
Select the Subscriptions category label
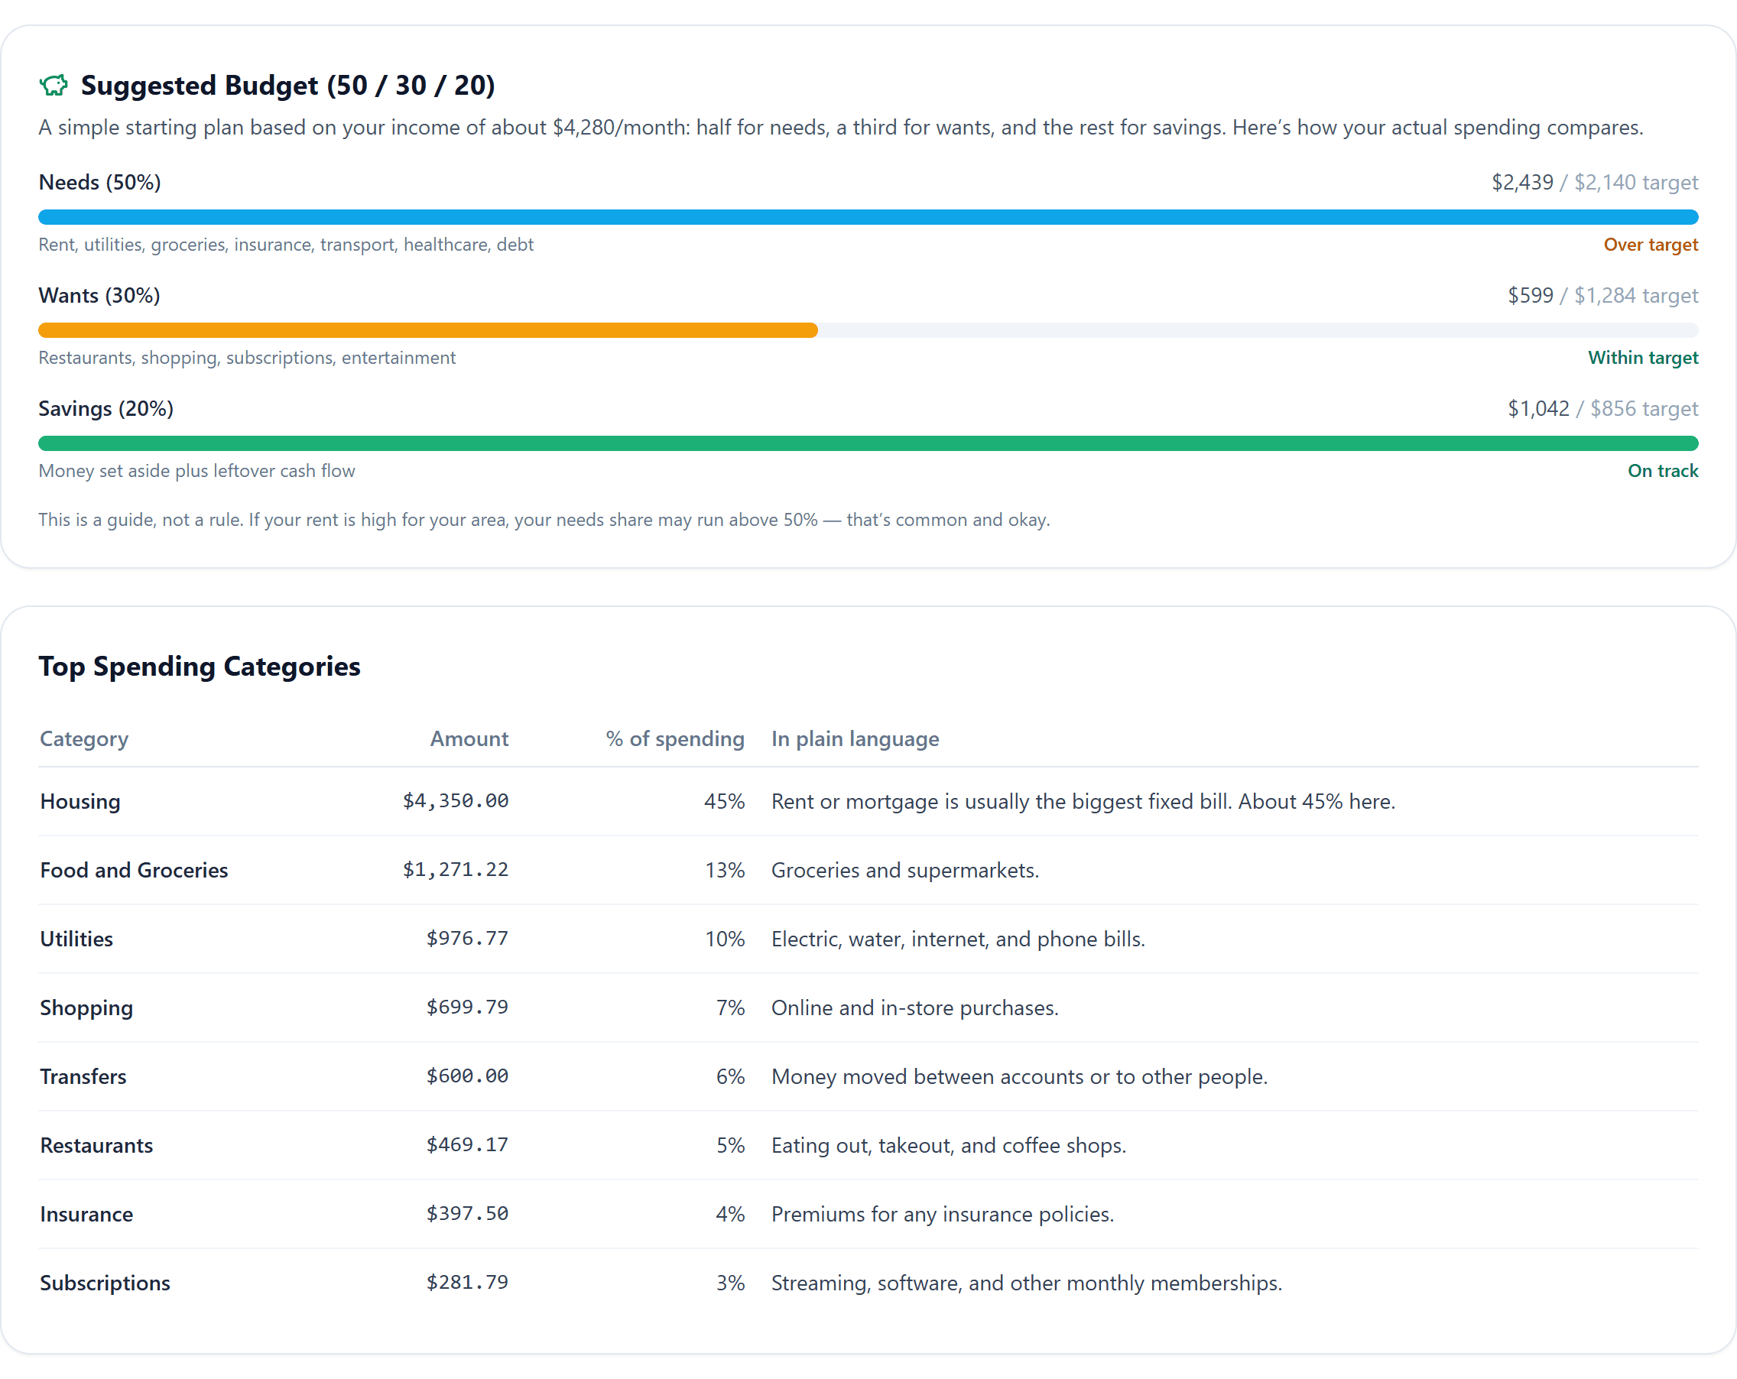click(106, 1284)
